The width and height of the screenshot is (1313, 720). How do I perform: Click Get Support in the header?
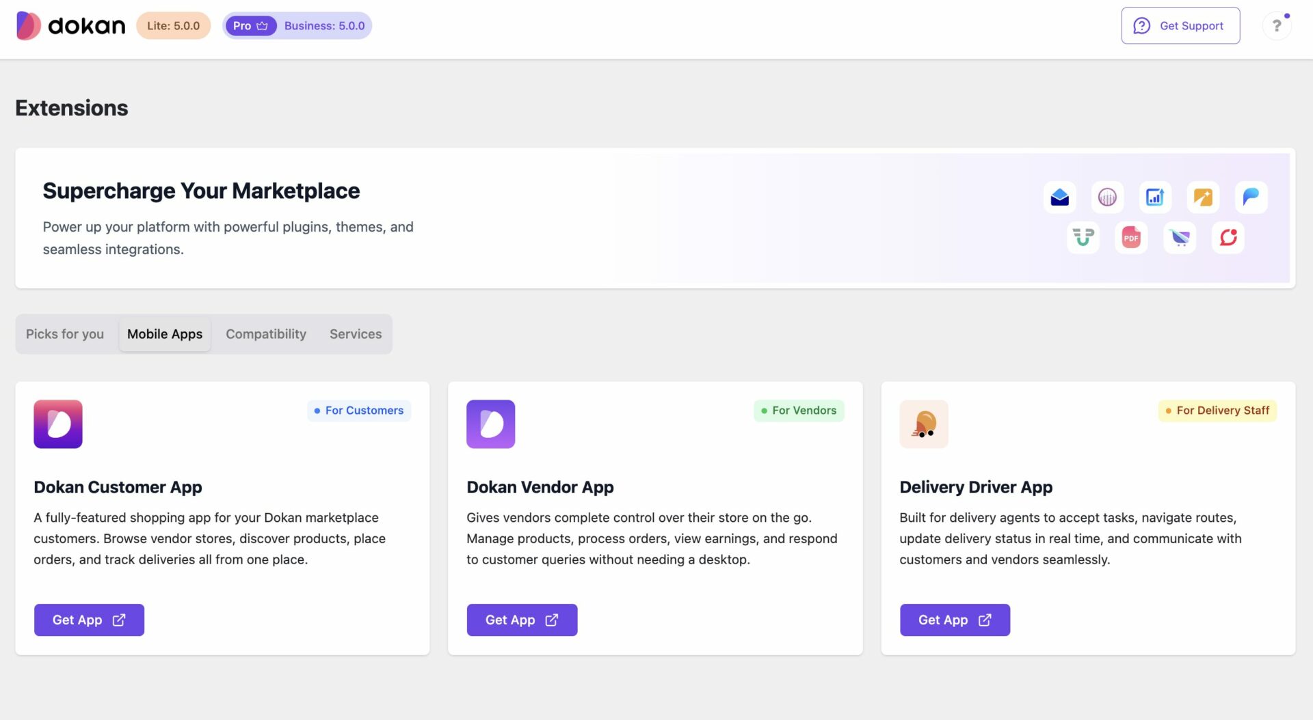pyautogui.click(x=1180, y=25)
